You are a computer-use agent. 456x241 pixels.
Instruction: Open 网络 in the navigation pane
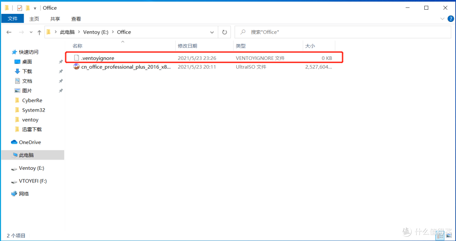tap(24, 194)
